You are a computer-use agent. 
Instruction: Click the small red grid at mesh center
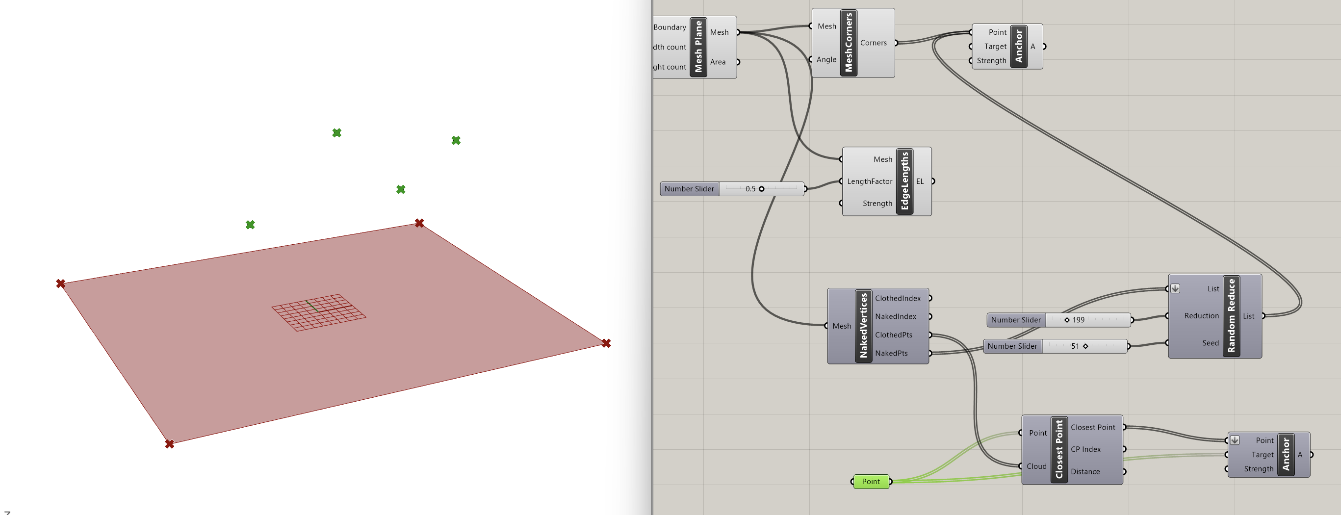(x=319, y=312)
